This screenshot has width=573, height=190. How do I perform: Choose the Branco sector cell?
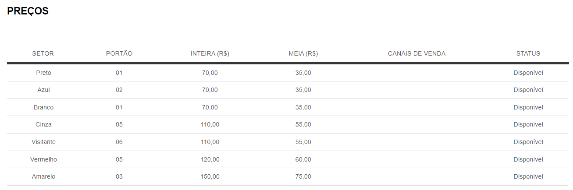point(43,107)
